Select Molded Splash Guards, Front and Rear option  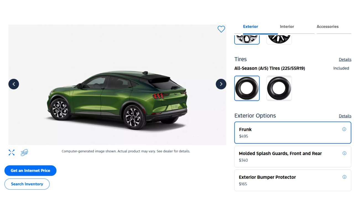[293, 157]
